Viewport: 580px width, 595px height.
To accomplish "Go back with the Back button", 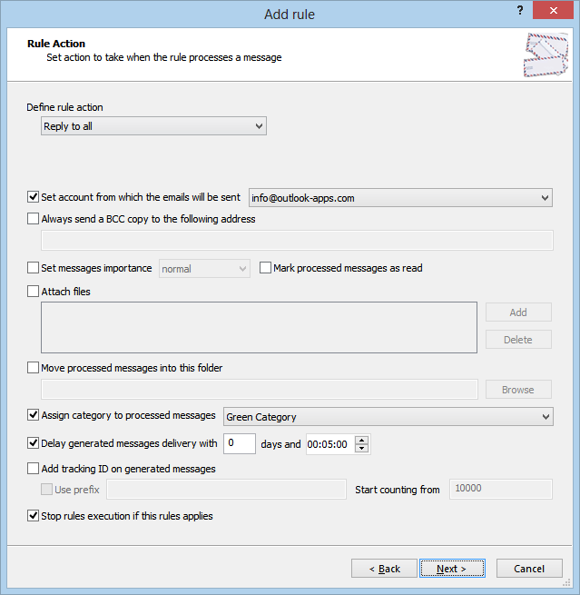I will click(x=384, y=569).
